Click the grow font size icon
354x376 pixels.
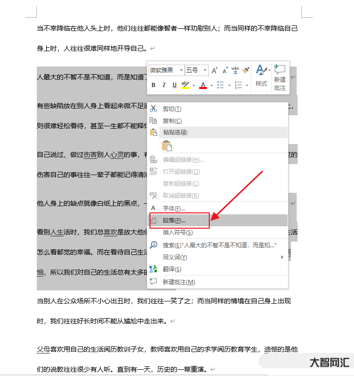(215, 70)
